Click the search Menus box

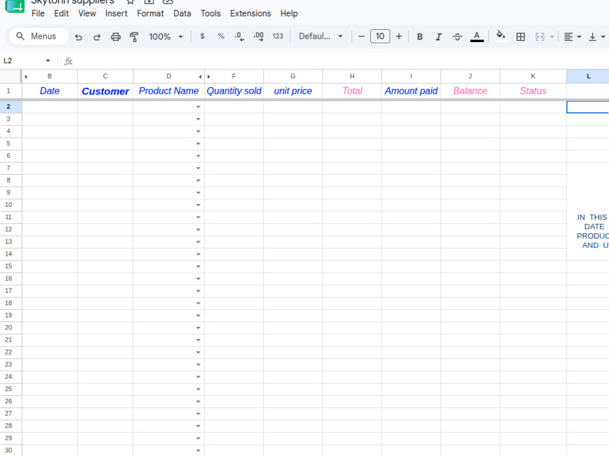pyautogui.click(x=39, y=36)
